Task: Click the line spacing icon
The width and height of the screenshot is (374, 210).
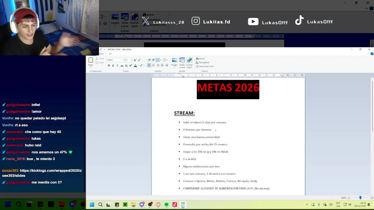Action: pos(164,60)
